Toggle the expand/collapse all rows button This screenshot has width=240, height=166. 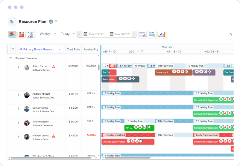pos(13,49)
